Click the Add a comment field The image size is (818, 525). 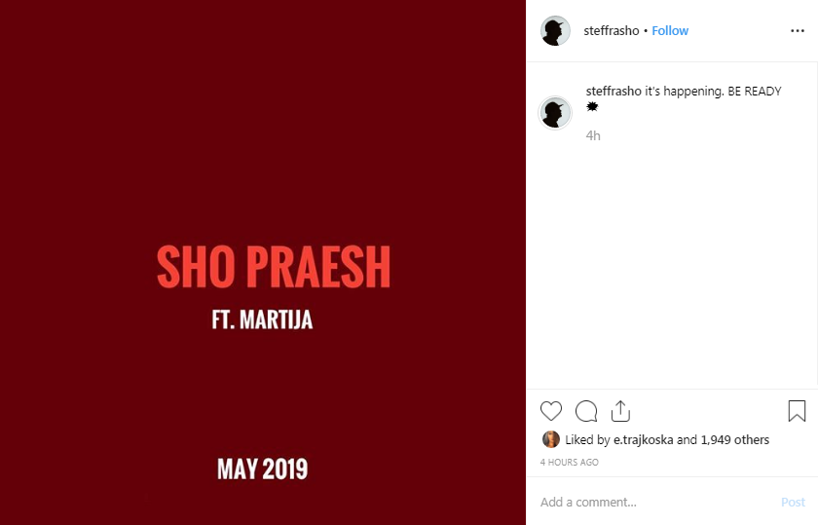coord(657,502)
